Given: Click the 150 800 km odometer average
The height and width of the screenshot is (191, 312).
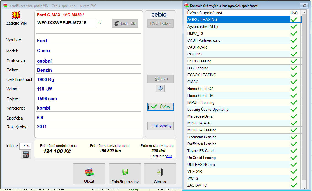Looking at the screenshot, I should [x=110, y=151].
